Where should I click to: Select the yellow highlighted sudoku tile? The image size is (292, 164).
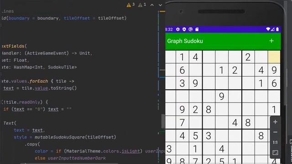pos(274,57)
